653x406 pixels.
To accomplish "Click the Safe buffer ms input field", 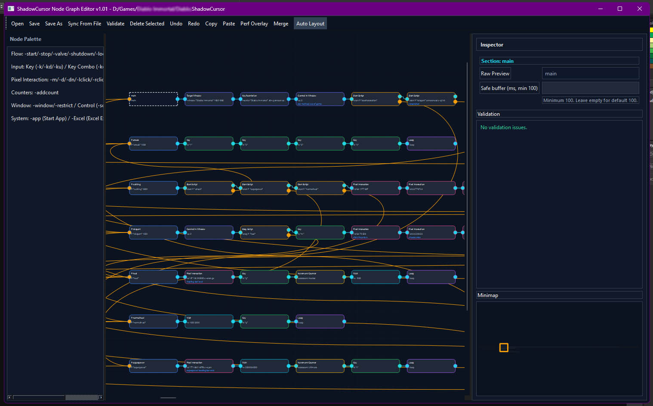I will click(x=590, y=88).
